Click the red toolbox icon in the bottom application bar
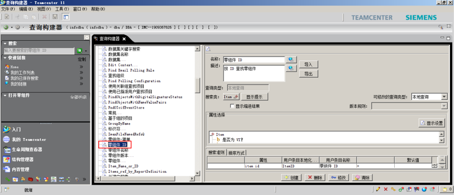 (31, 179)
